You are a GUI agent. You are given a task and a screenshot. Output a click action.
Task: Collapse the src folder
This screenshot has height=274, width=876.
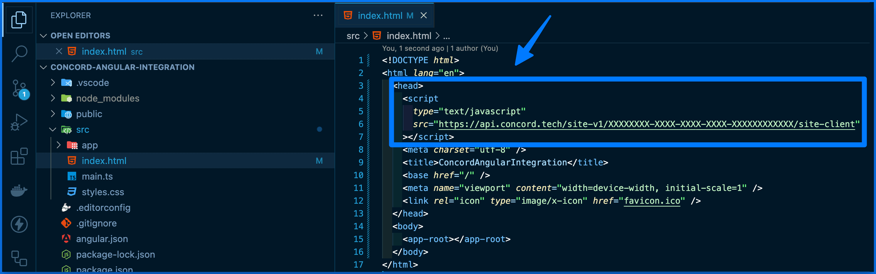pos(53,130)
